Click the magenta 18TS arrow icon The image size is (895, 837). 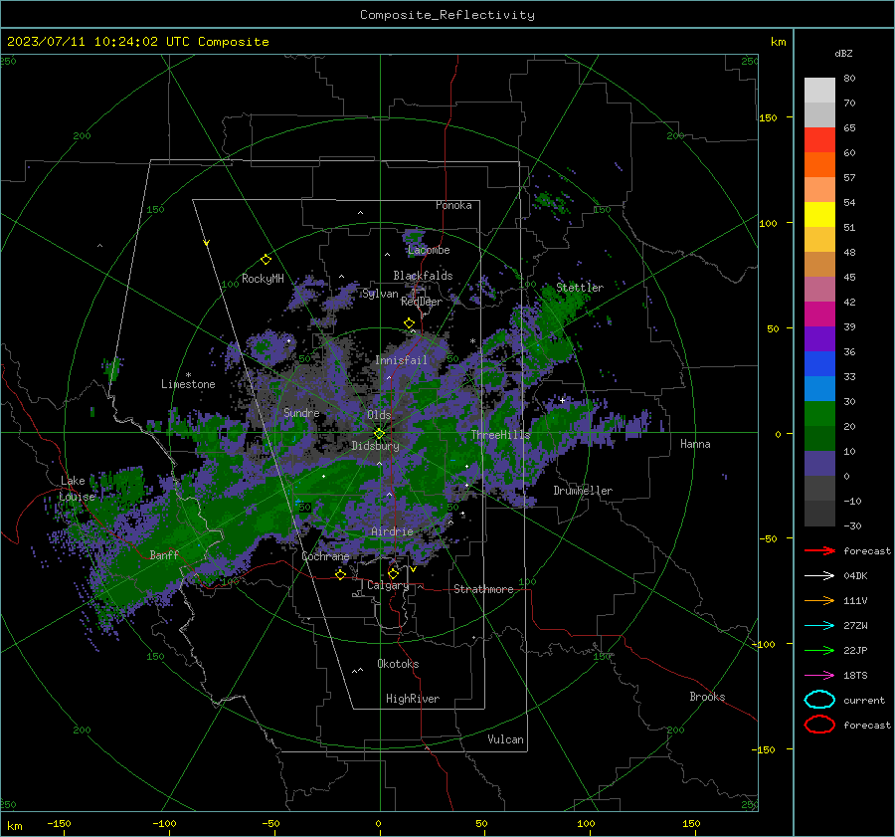pos(819,676)
